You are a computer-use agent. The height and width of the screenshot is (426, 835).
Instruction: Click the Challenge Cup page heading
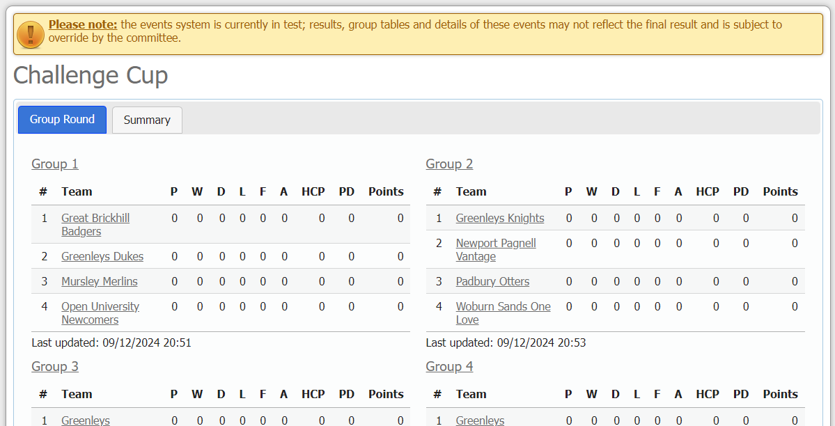coord(91,75)
